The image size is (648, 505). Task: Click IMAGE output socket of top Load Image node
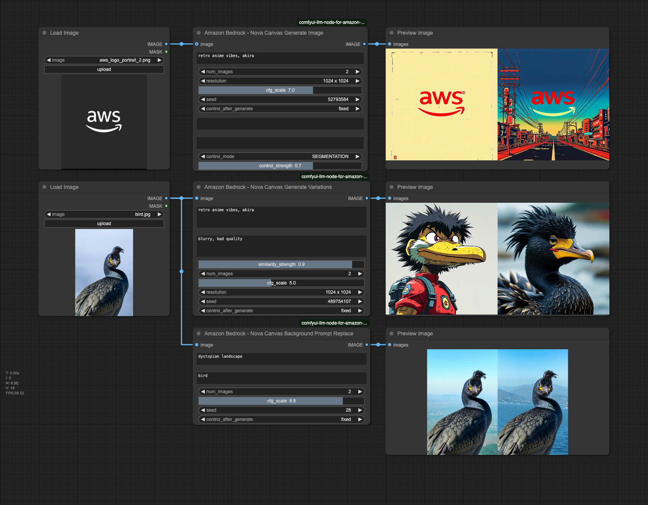(x=166, y=44)
